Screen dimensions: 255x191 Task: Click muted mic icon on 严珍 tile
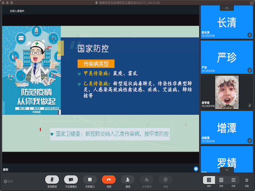pyautogui.click(x=249, y=70)
